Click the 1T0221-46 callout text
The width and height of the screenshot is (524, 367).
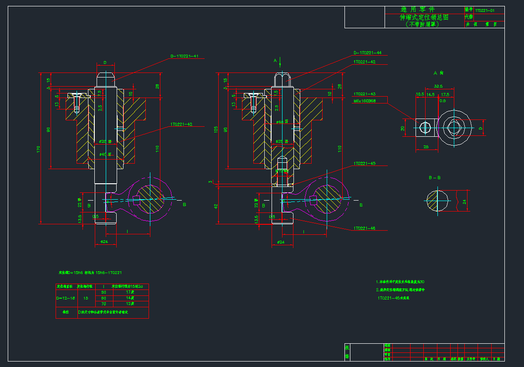pyautogui.click(x=365, y=228)
